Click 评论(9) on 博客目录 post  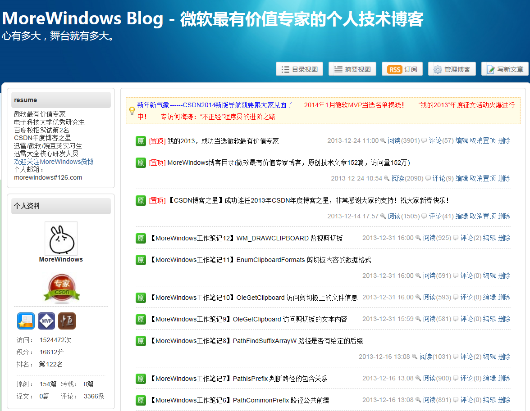[443, 178]
